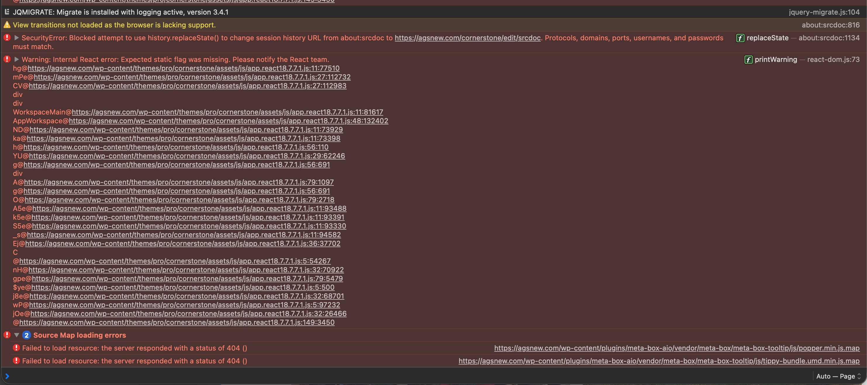
Task: Expand the Internal React error warning
Action: coord(16,59)
